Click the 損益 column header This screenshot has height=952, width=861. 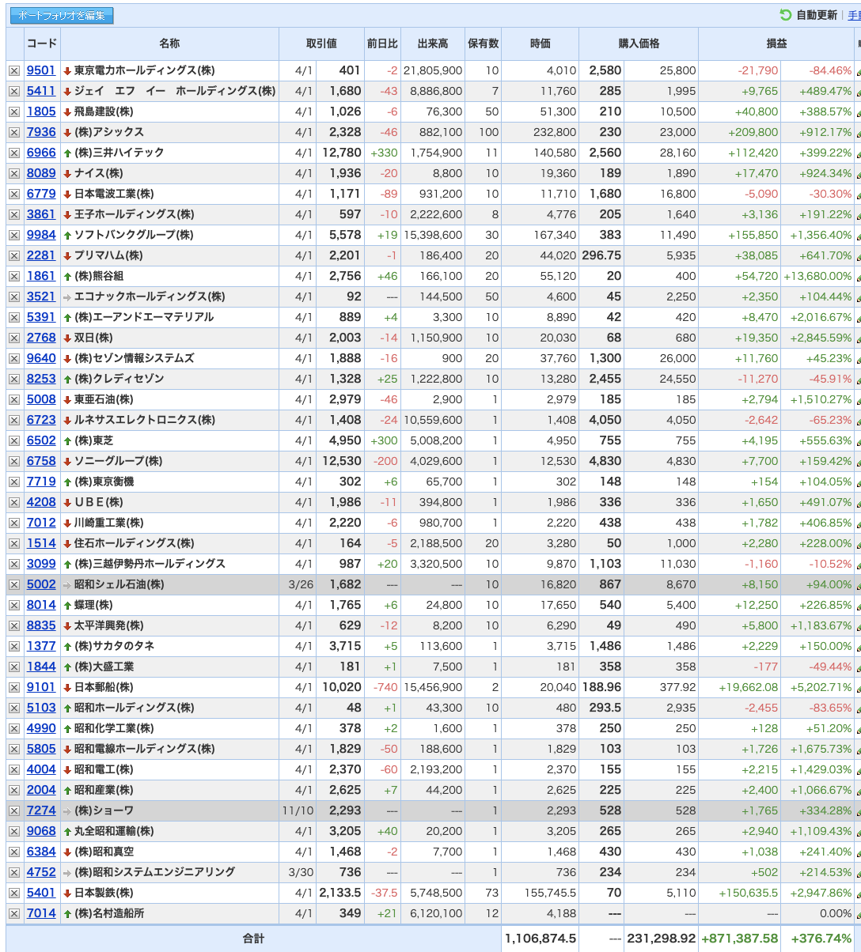click(x=776, y=44)
